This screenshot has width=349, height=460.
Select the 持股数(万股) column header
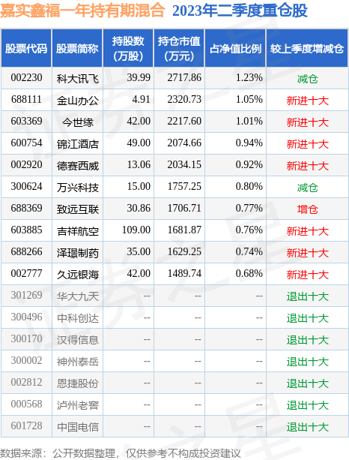click(128, 49)
